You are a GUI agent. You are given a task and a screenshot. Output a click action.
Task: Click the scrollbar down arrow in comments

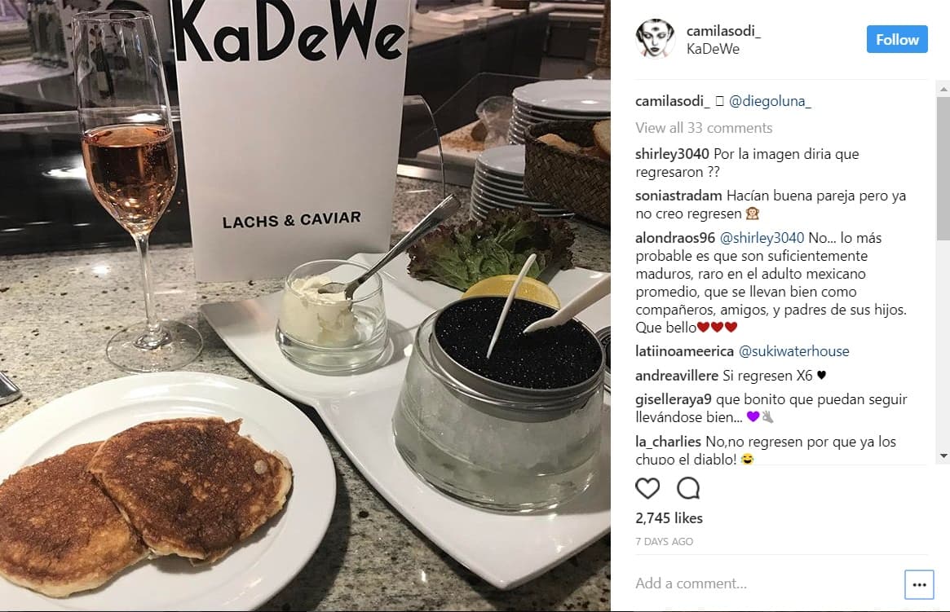(943, 456)
